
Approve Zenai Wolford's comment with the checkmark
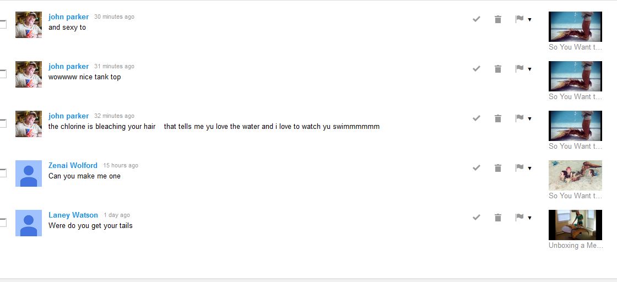[x=477, y=168]
